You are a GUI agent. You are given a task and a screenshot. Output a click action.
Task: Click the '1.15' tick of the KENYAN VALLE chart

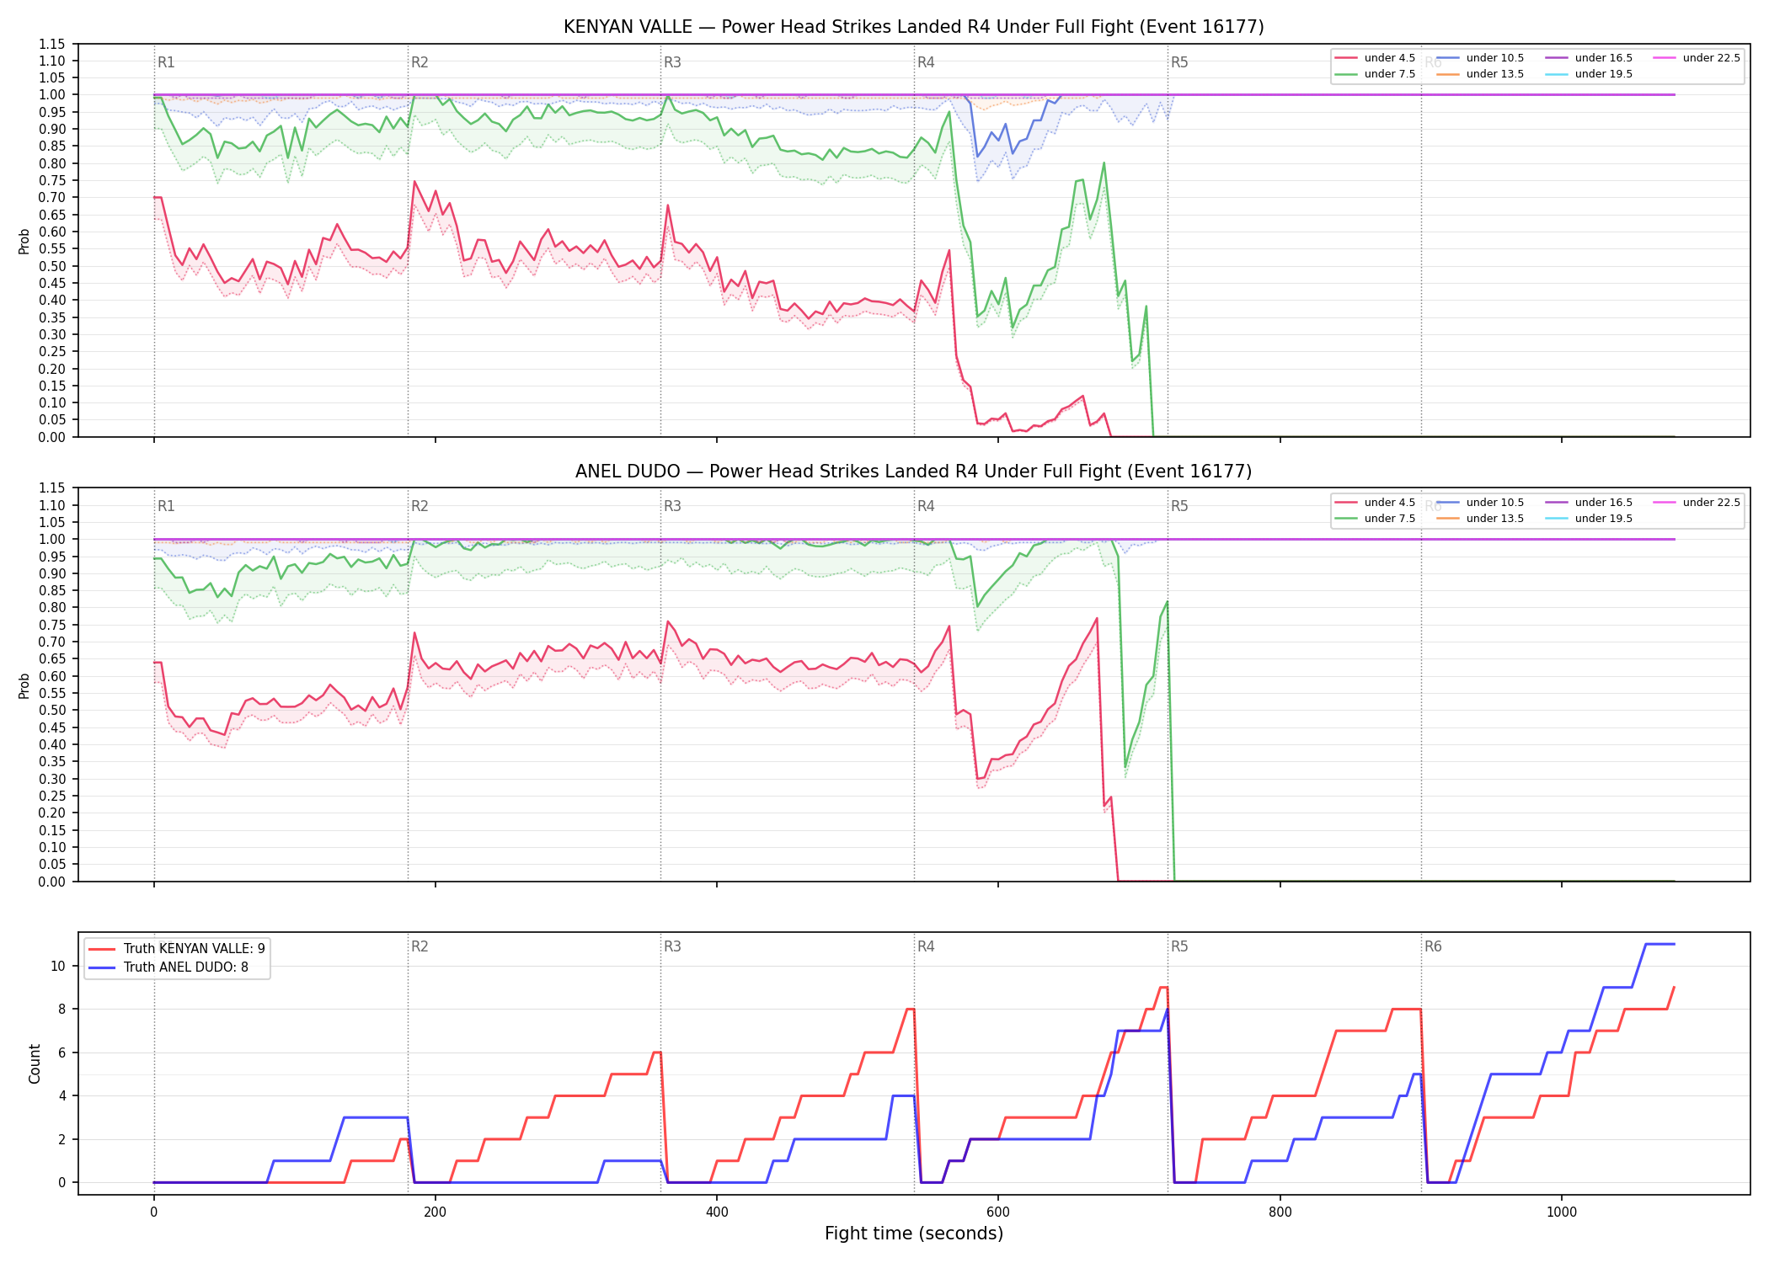(x=51, y=44)
